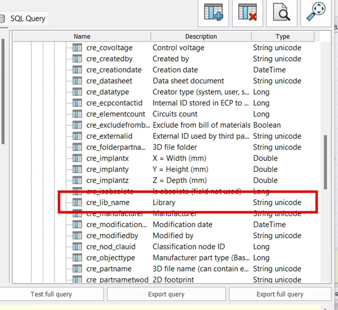Click the 'Library' description cell
This screenshot has height=310, width=338.
point(164,202)
